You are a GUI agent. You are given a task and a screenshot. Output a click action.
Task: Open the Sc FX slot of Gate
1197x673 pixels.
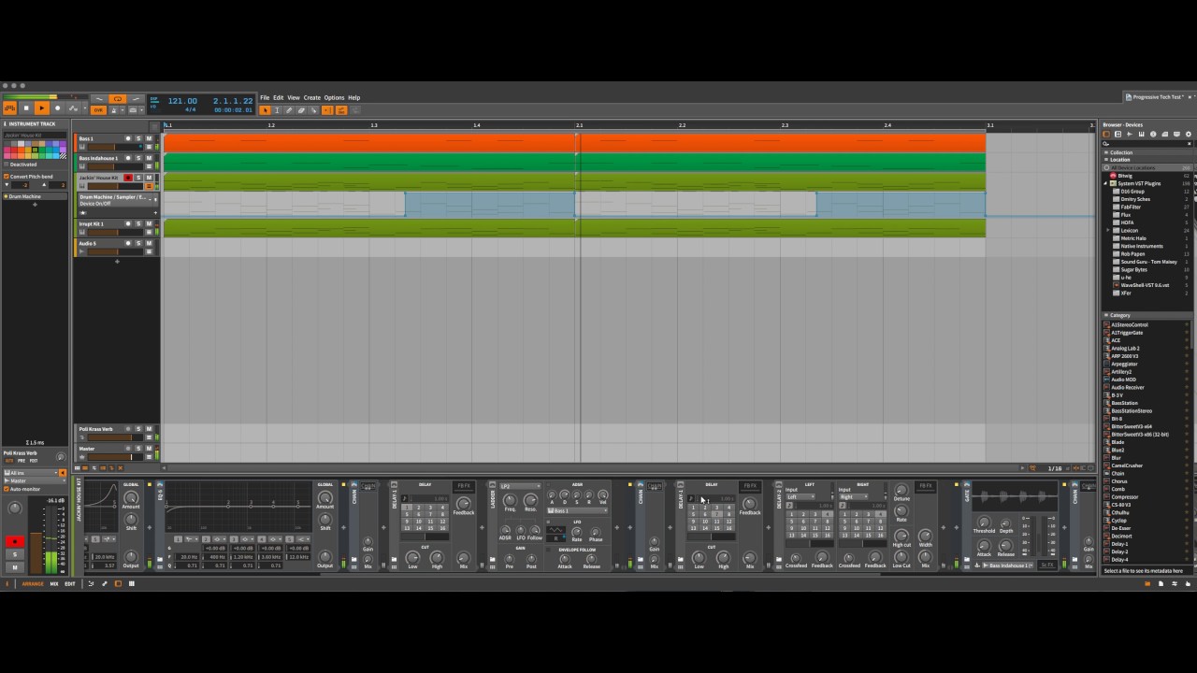click(1046, 566)
